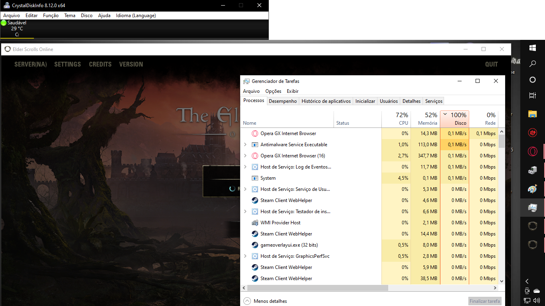Open SETTINGS in the Elder Scrolls Online launcher

(67, 64)
